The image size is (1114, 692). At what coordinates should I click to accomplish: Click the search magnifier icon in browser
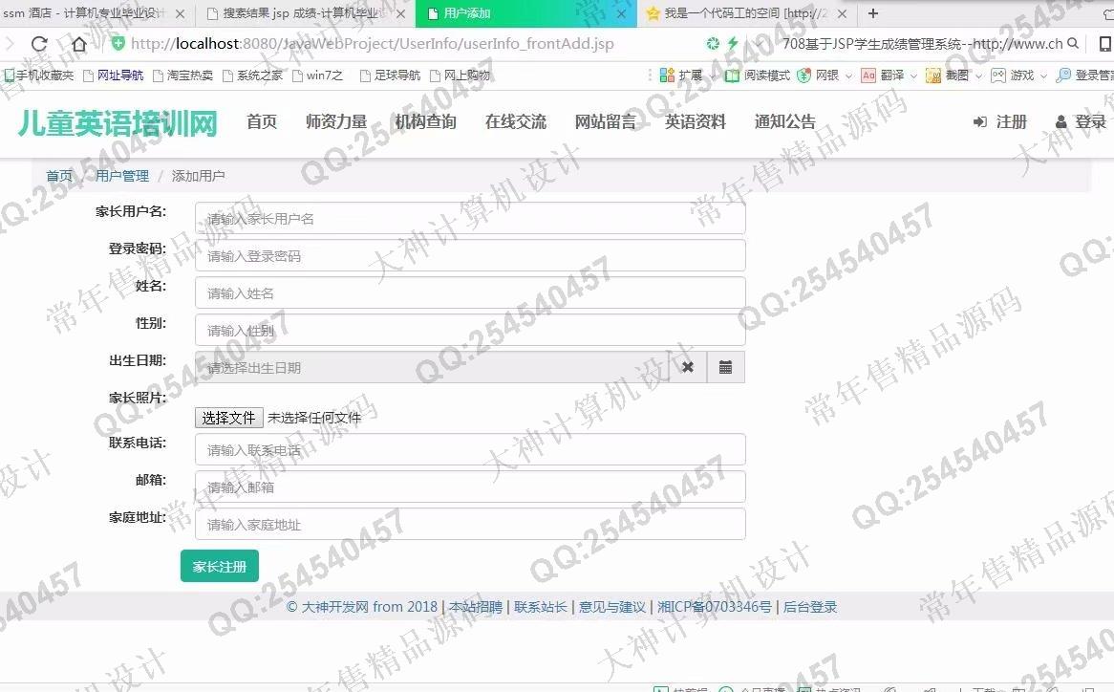pyautogui.click(x=1073, y=44)
